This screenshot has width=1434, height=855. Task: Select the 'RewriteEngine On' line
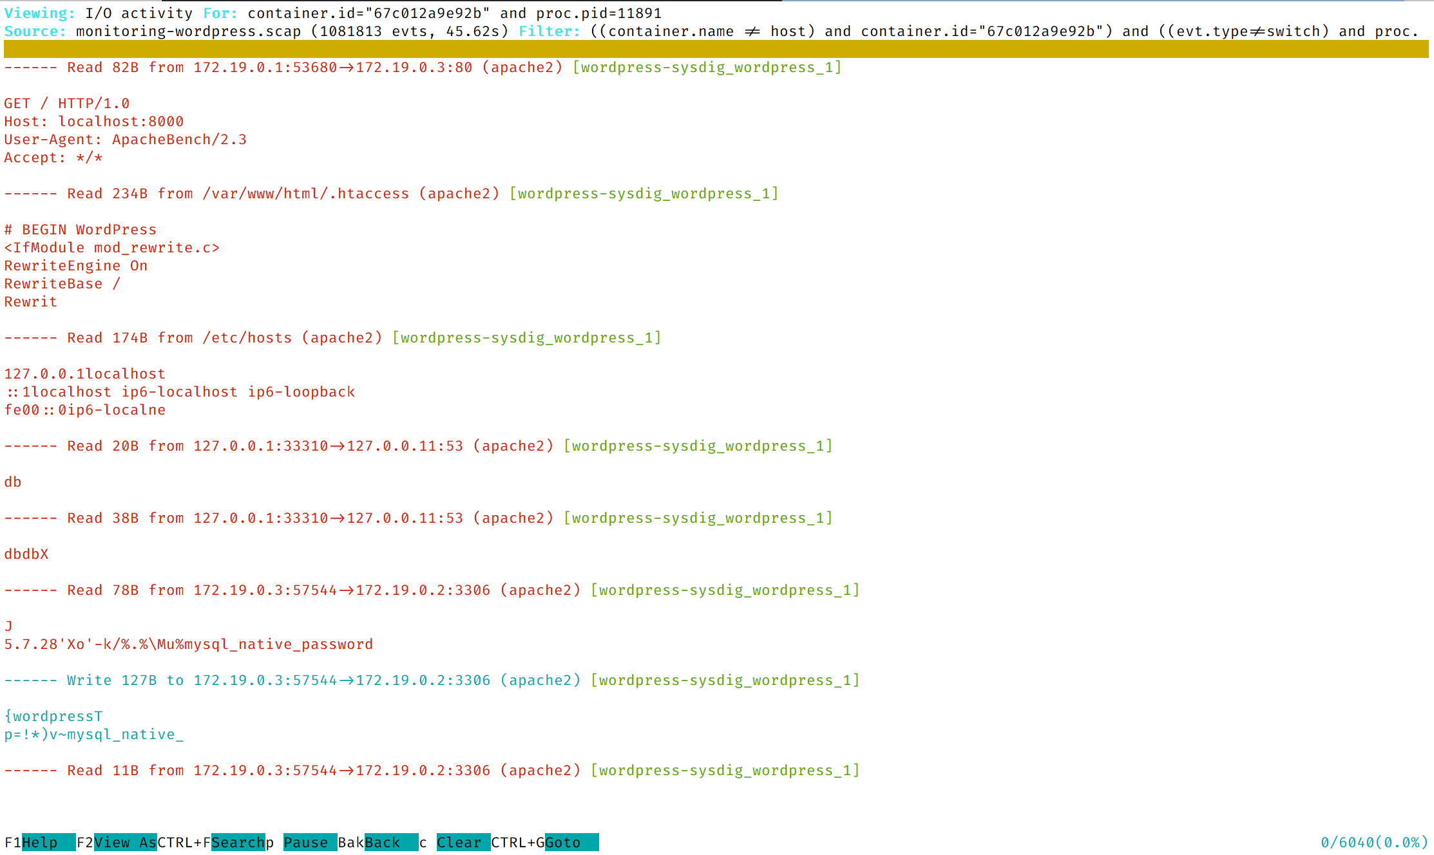[x=76, y=265]
